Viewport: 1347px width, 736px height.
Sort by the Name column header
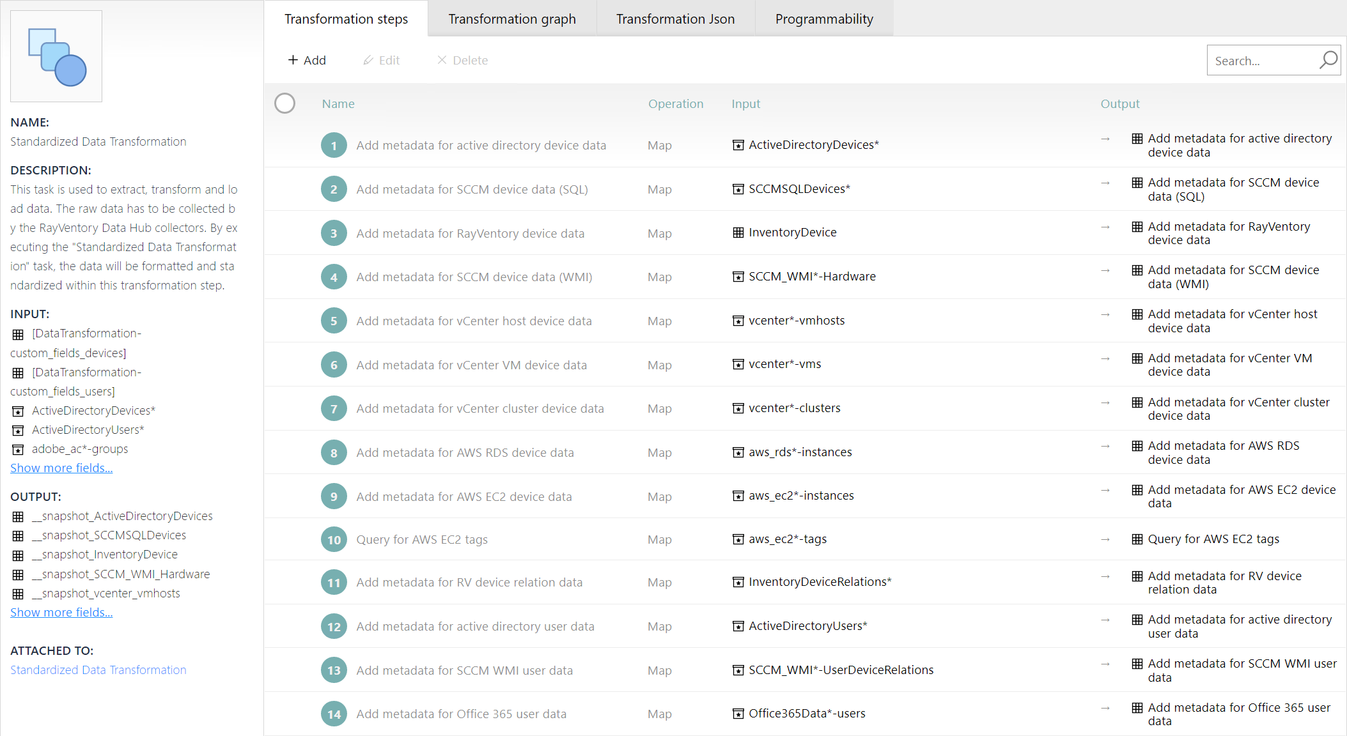point(338,103)
